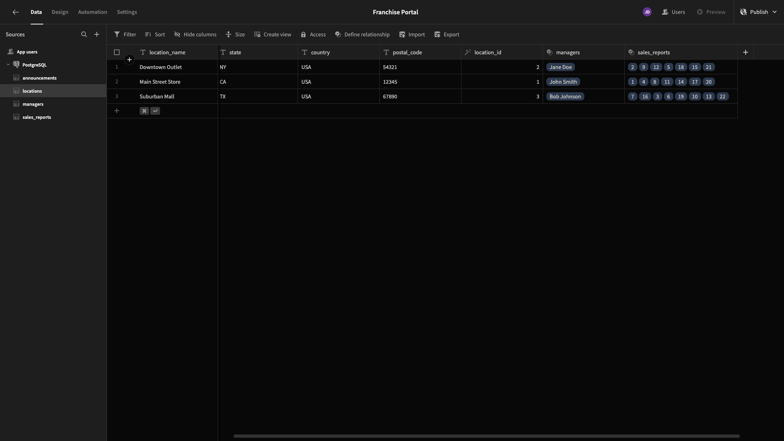The height and width of the screenshot is (441, 784).
Task: Click the managers relationship column icon
Action: [x=550, y=52]
